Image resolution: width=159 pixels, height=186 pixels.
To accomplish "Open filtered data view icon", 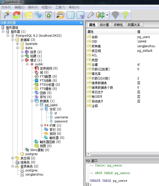I will coord(81,15).
